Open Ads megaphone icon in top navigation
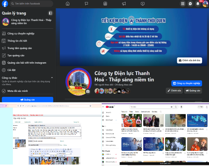Screen dimensions: 209x166 tap(124, 3)
